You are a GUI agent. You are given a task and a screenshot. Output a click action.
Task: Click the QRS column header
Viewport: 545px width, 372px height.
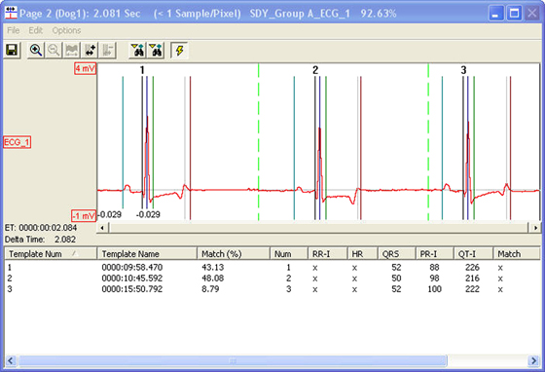397,254
